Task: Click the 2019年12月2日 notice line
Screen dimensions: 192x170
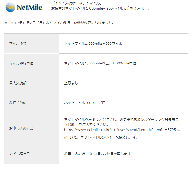Action: [x=59, y=23]
